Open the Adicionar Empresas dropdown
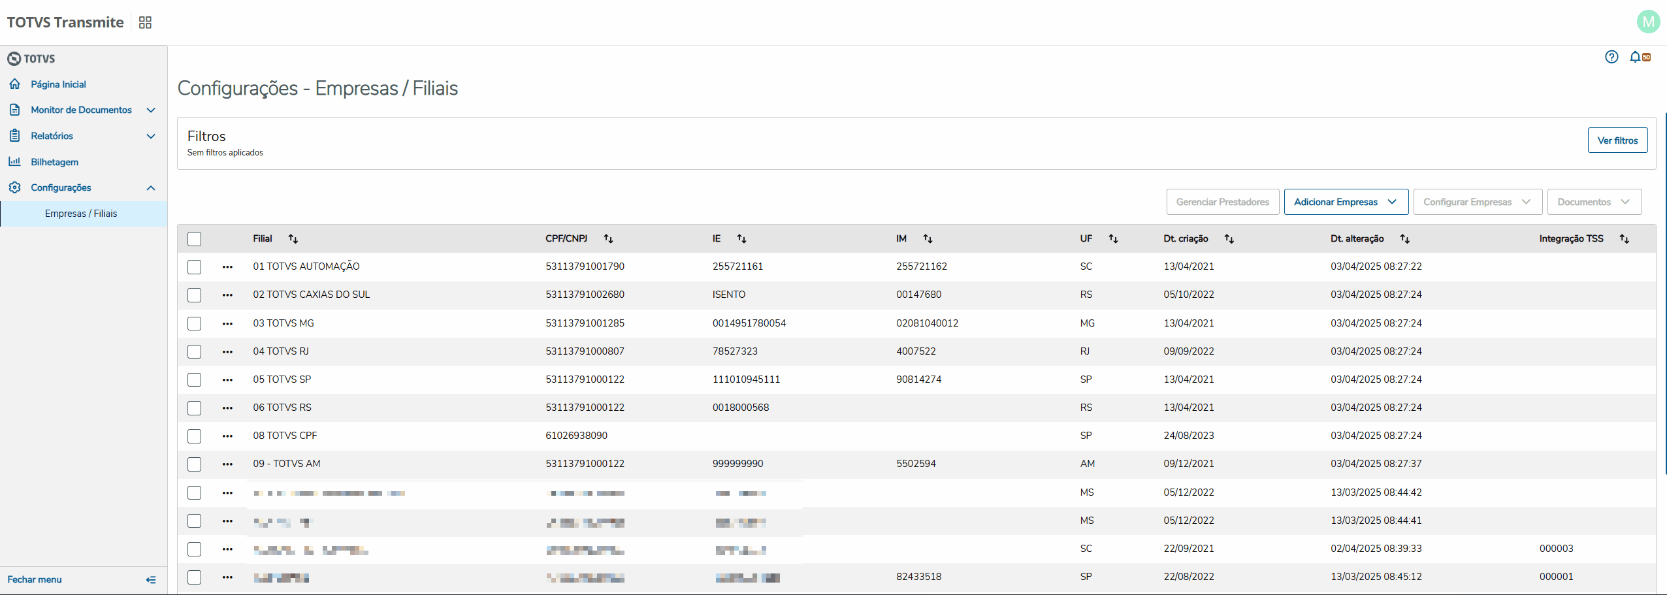Screen dimensions: 1667x595 [1346, 202]
